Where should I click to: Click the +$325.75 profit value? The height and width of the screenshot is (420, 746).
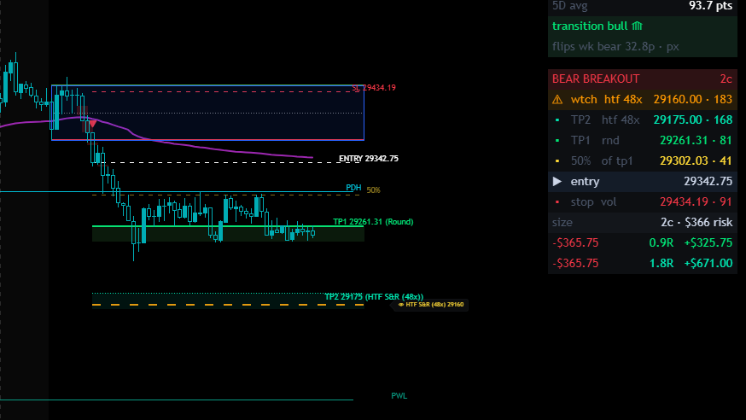[x=708, y=242]
